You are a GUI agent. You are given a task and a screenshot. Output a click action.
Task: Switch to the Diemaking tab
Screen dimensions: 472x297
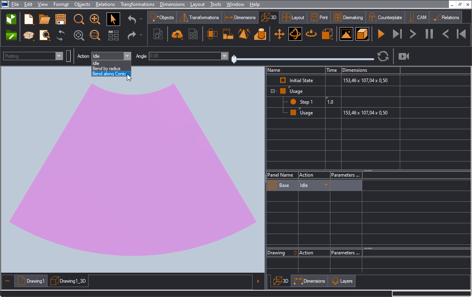click(x=348, y=18)
